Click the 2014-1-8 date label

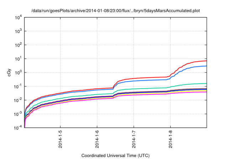(170, 139)
